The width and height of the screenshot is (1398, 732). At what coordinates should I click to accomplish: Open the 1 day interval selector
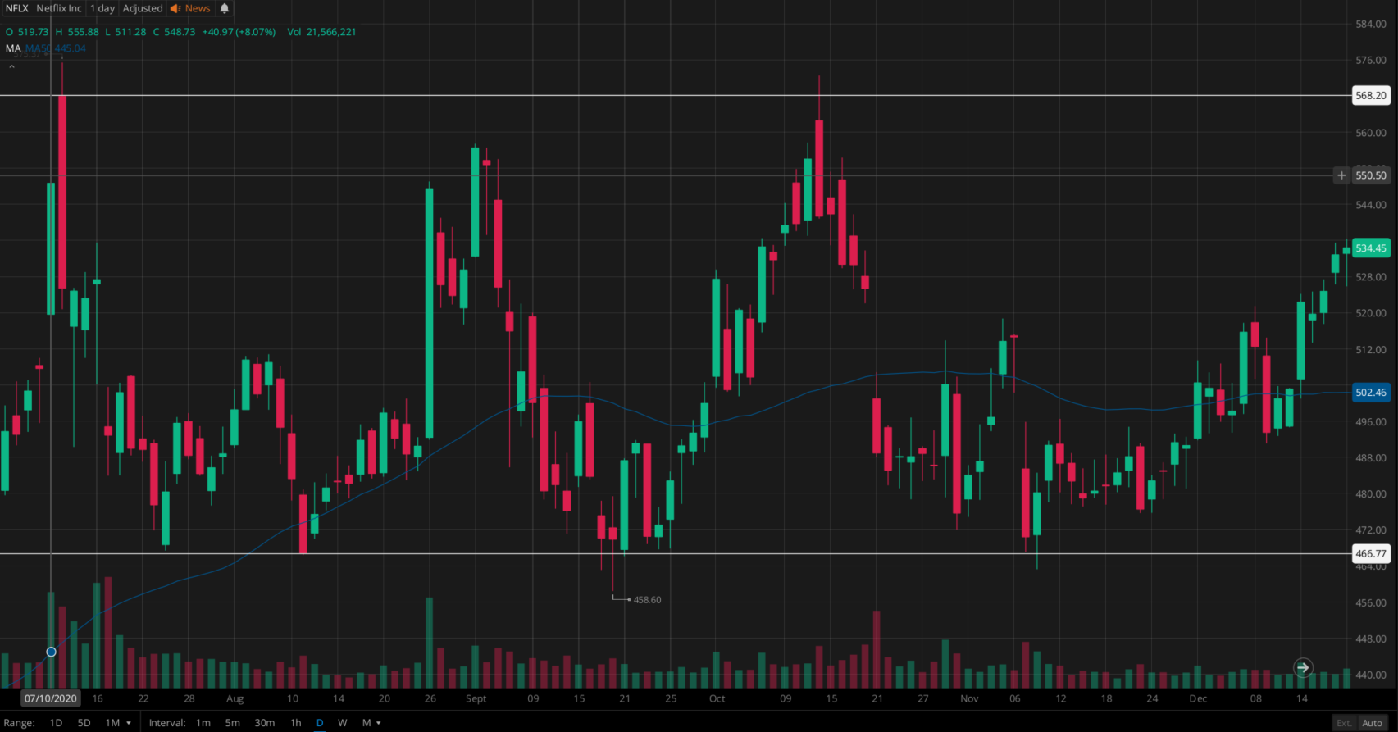[102, 8]
